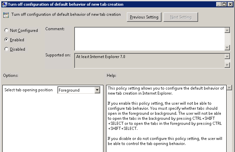This screenshot has width=235, height=152.
Task: Close the policy setting dialog
Action: pyautogui.click(x=230, y=4)
